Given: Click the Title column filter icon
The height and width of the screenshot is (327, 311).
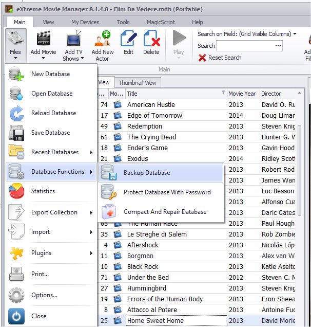Looking at the screenshot, I should (x=223, y=93).
